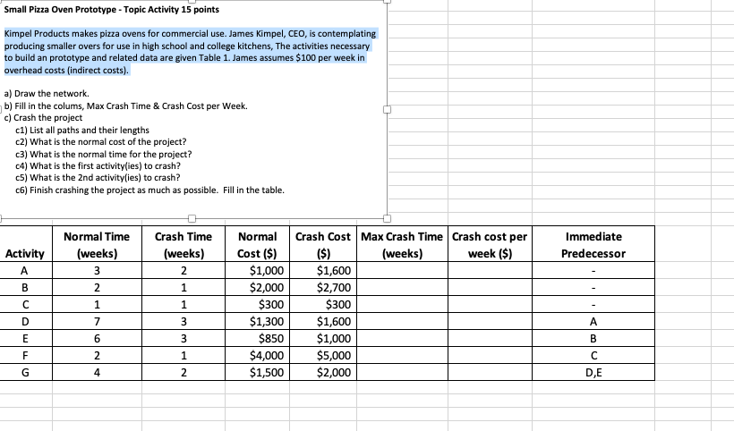Click Crash Time value for activity A
Viewport: 734px width, 431px height.
pyautogui.click(x=183, y=271)
